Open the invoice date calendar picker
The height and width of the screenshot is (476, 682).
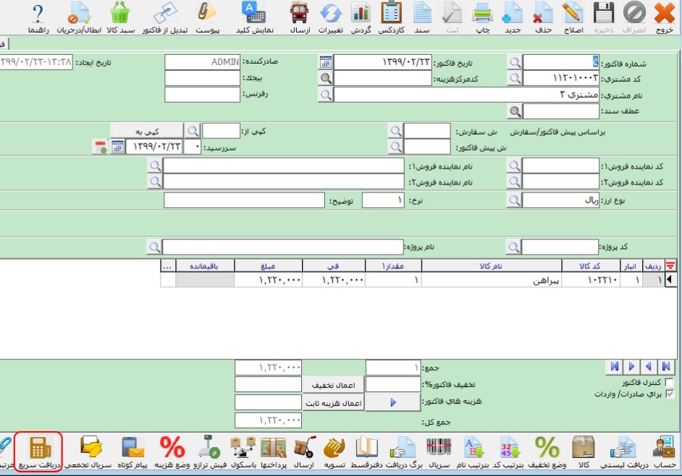[x=326, y=62]
